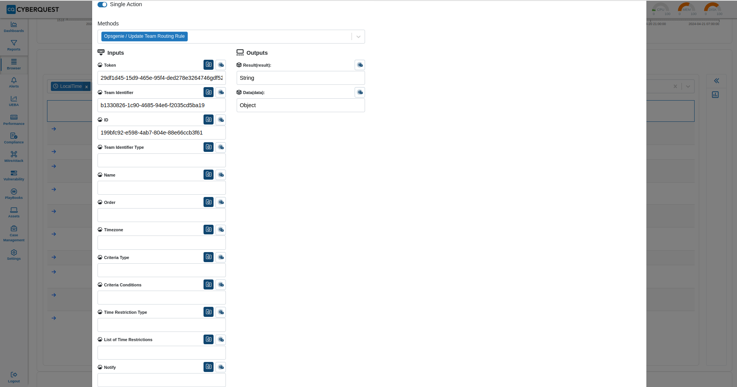Click the Notify cloud icon button

tap(221, 367)
